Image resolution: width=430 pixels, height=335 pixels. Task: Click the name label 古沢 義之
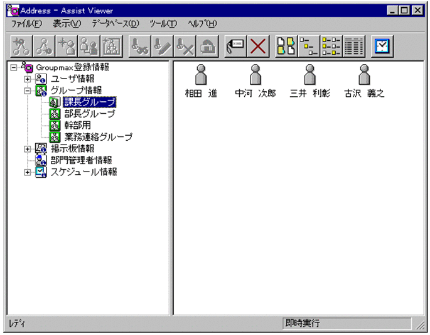(364, 94)
